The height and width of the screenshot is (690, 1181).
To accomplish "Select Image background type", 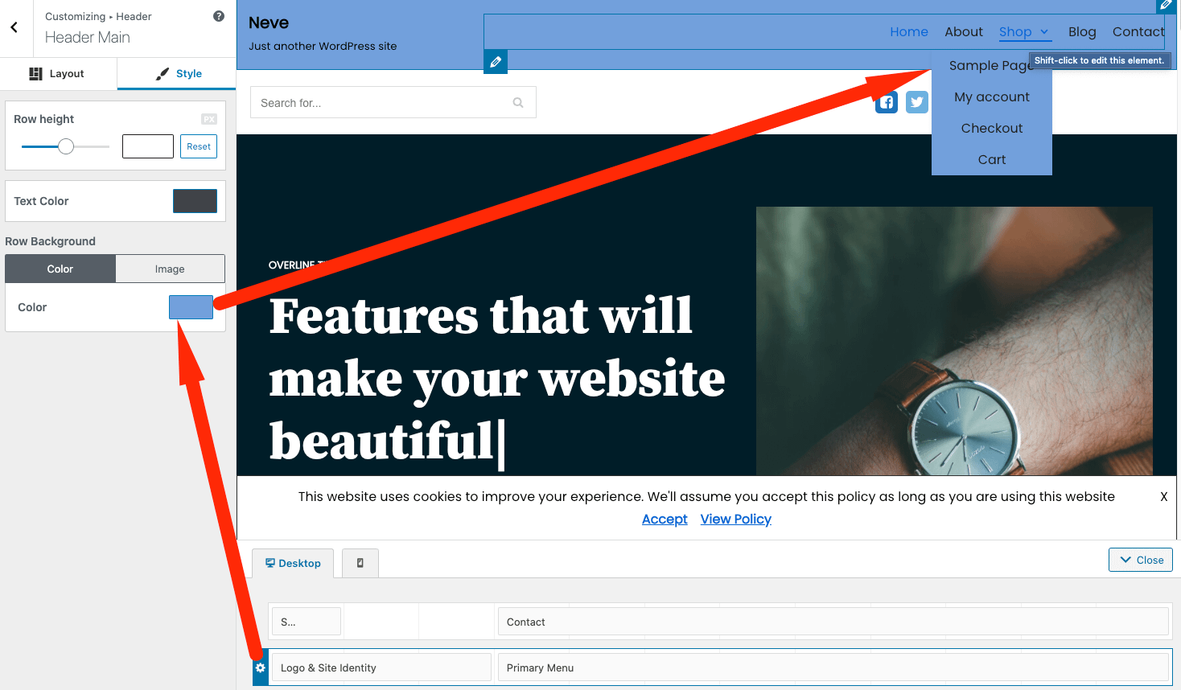I will tap(170, 269).
